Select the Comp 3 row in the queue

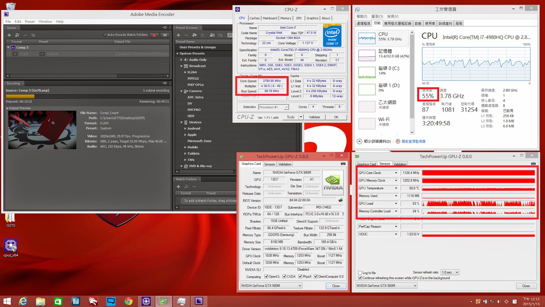tap(88, 47)
